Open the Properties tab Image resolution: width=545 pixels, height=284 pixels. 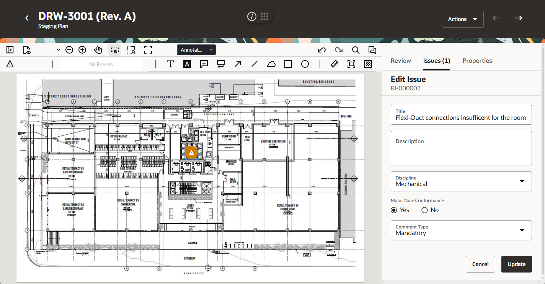pyautogui.click(x=477, y=60)
